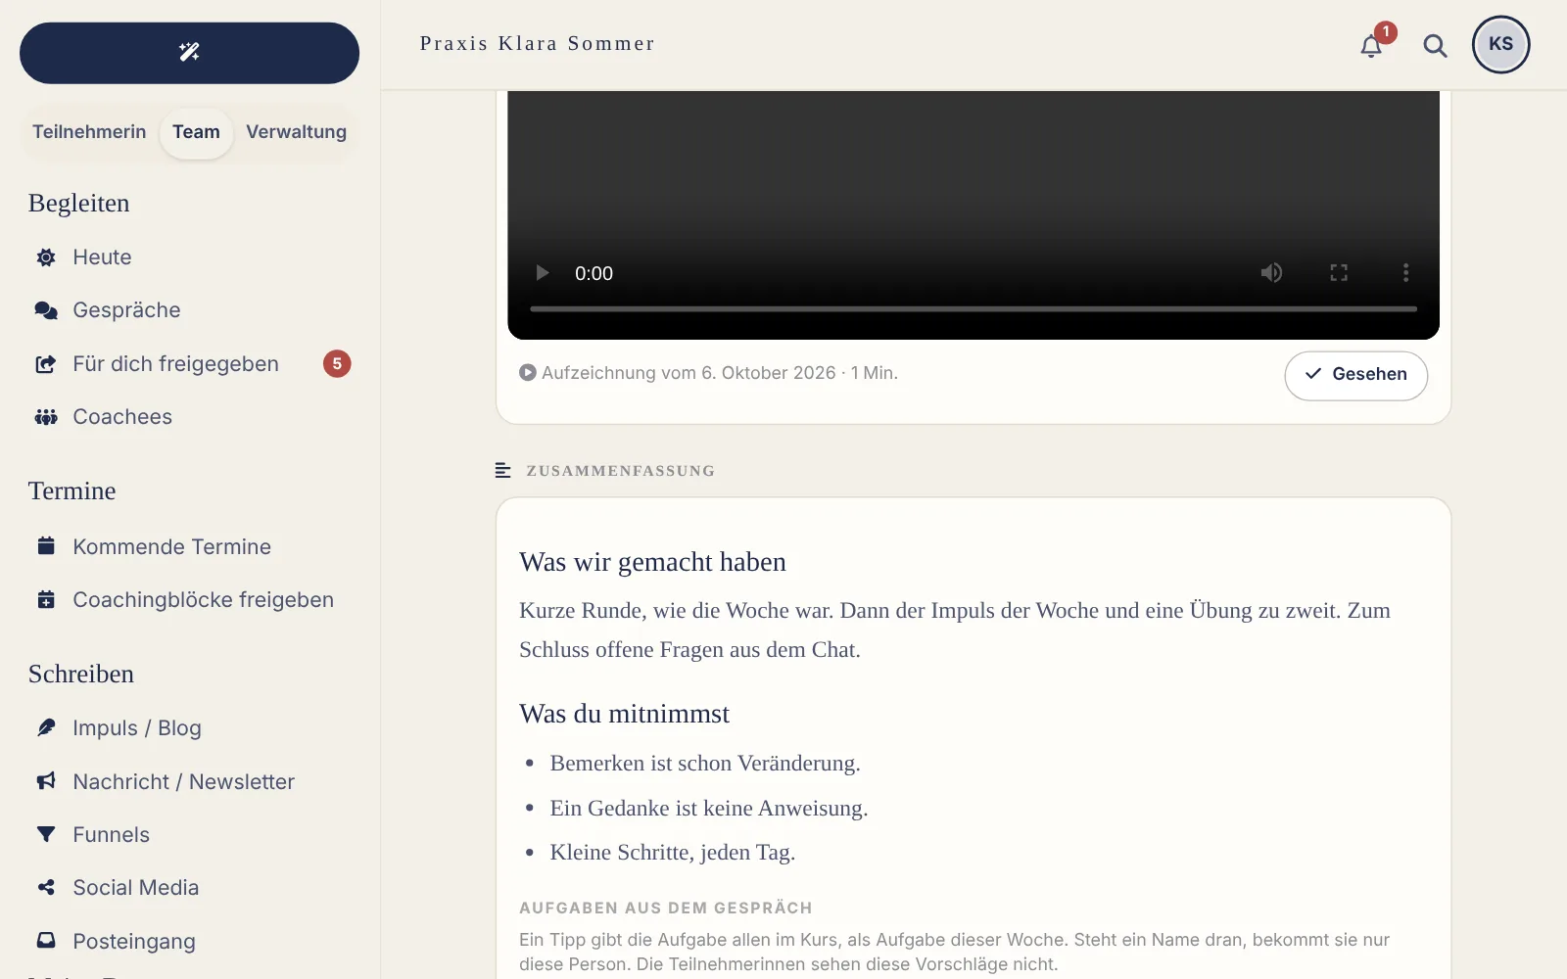Mute the video with the speaker icon
This screenshot has width=1567, height=979.
[1271, 273]
